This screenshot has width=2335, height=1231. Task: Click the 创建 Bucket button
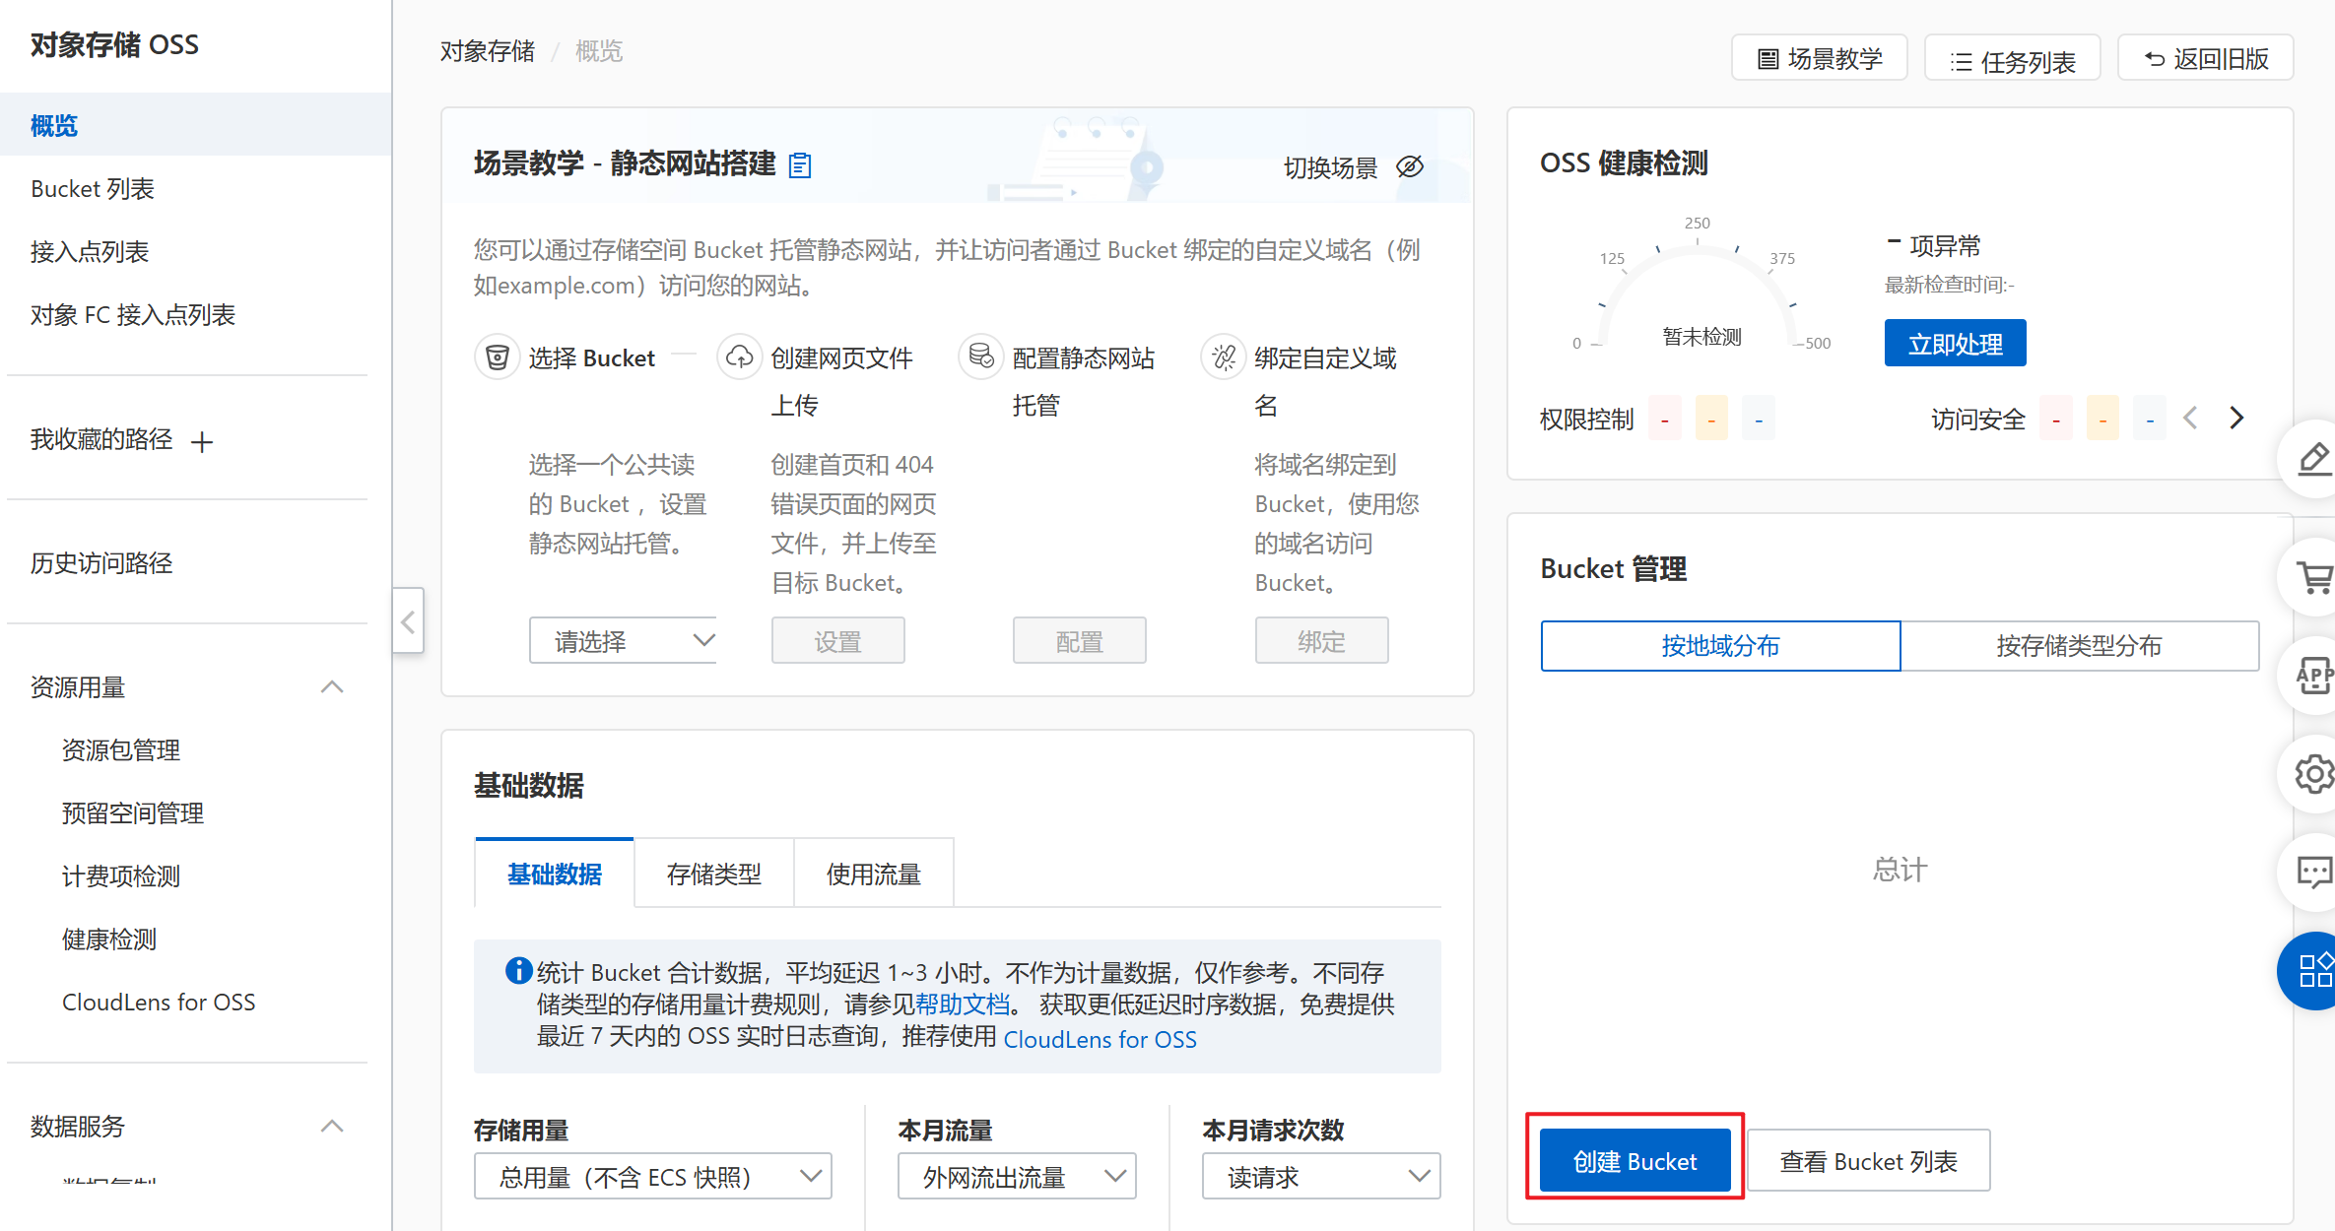pyautogui.click(x=1634, y=1161)
